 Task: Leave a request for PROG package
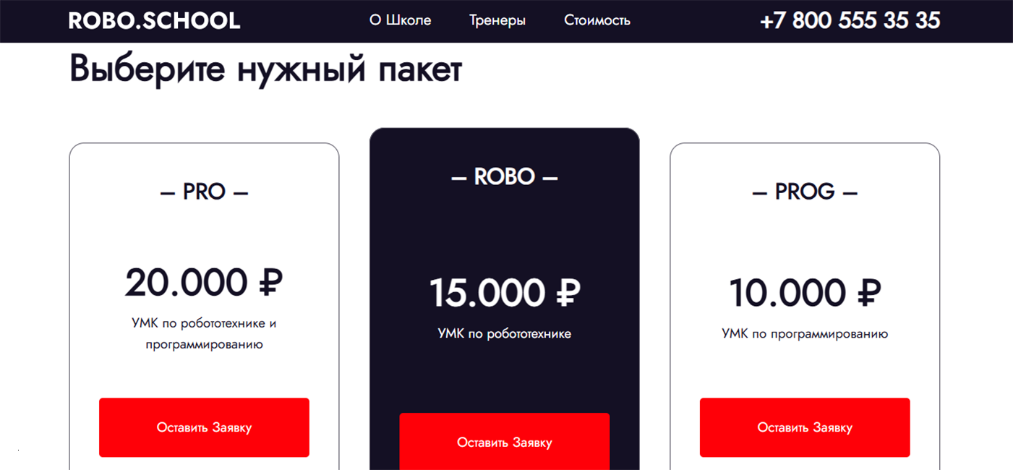pos(805,427)
